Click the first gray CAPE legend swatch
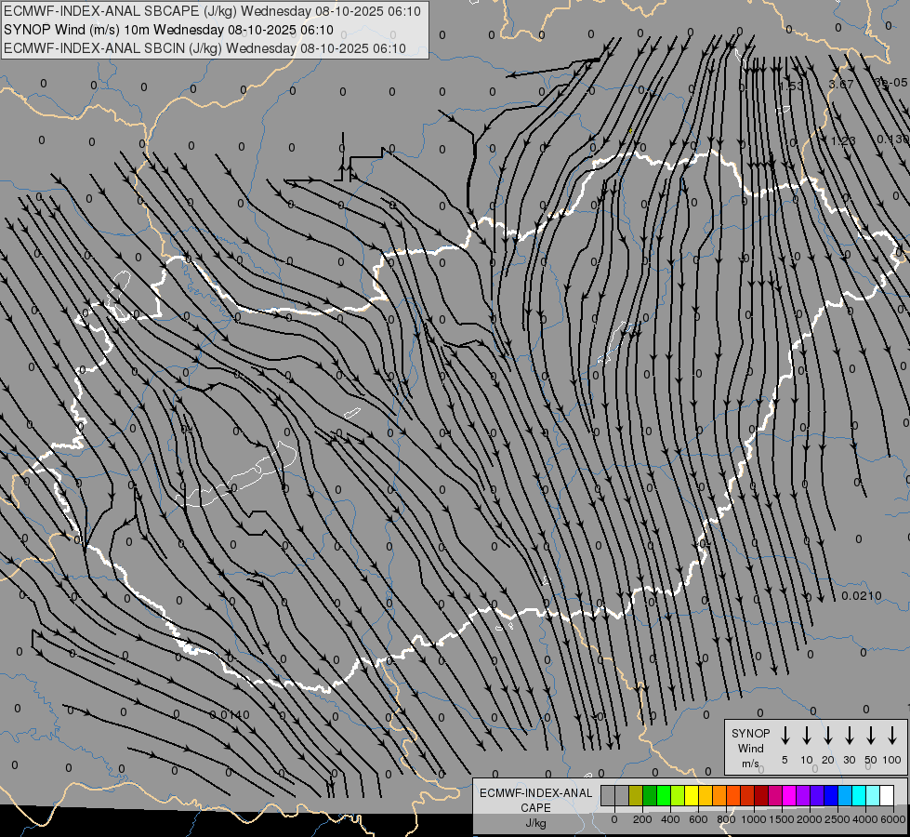The image size is (910, 837). click(608, 795)
